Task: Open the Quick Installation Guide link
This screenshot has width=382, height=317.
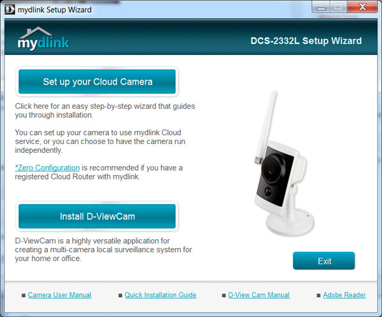Action: coord(160,295)
